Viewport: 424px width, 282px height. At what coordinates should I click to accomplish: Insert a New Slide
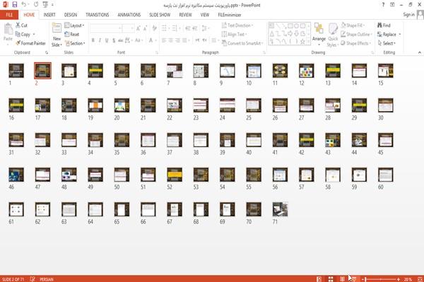[57, 35]
